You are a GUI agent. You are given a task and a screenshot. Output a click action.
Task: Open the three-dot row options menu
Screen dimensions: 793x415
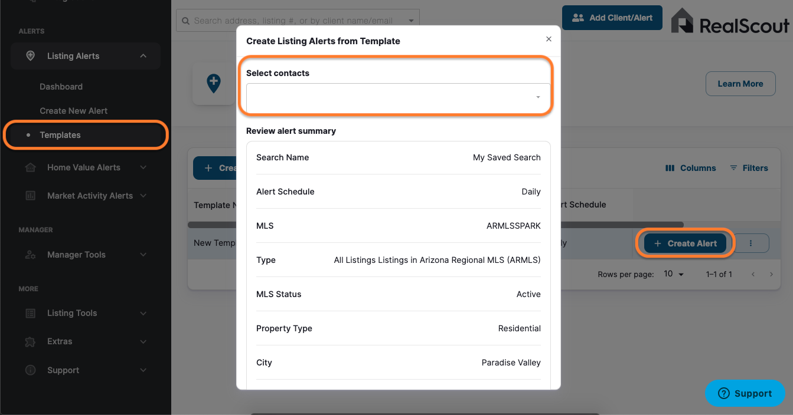tap(750, 243)
